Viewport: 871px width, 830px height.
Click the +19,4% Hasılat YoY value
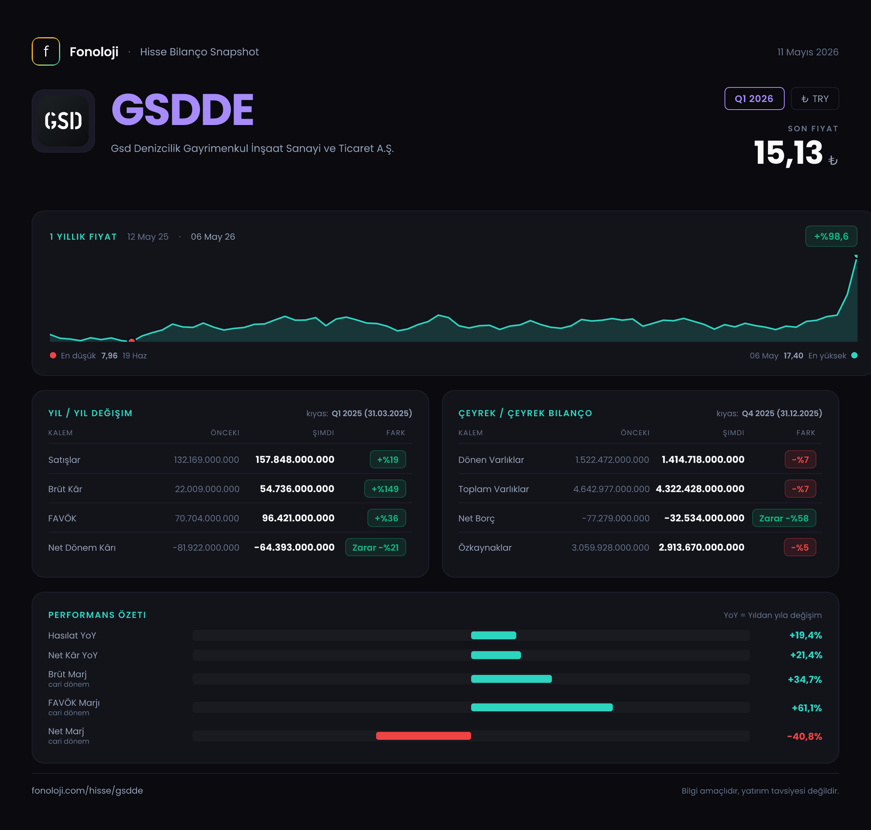click(805, 635)
